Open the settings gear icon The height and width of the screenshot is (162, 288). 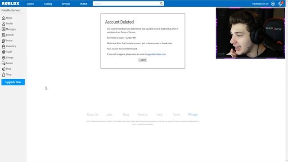pyautogui.click(x=280, y=4)
